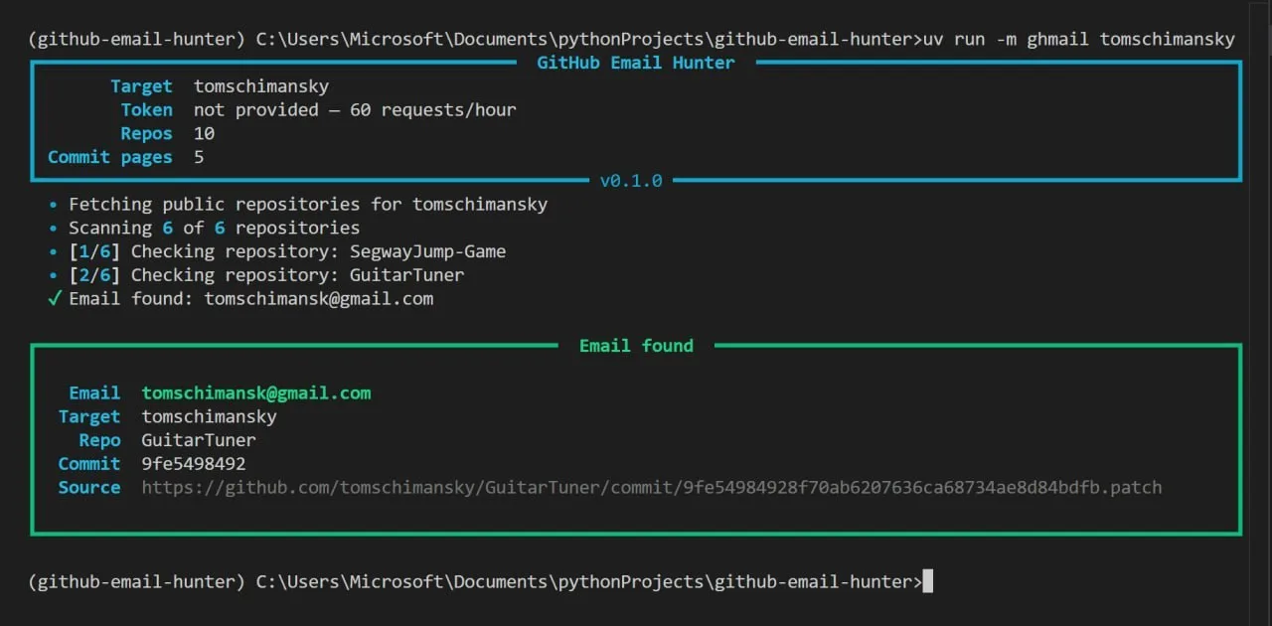Click the Repo value GuitarTuner in the result box
This screenshot has height=626, width=1272.
(199, 440)
